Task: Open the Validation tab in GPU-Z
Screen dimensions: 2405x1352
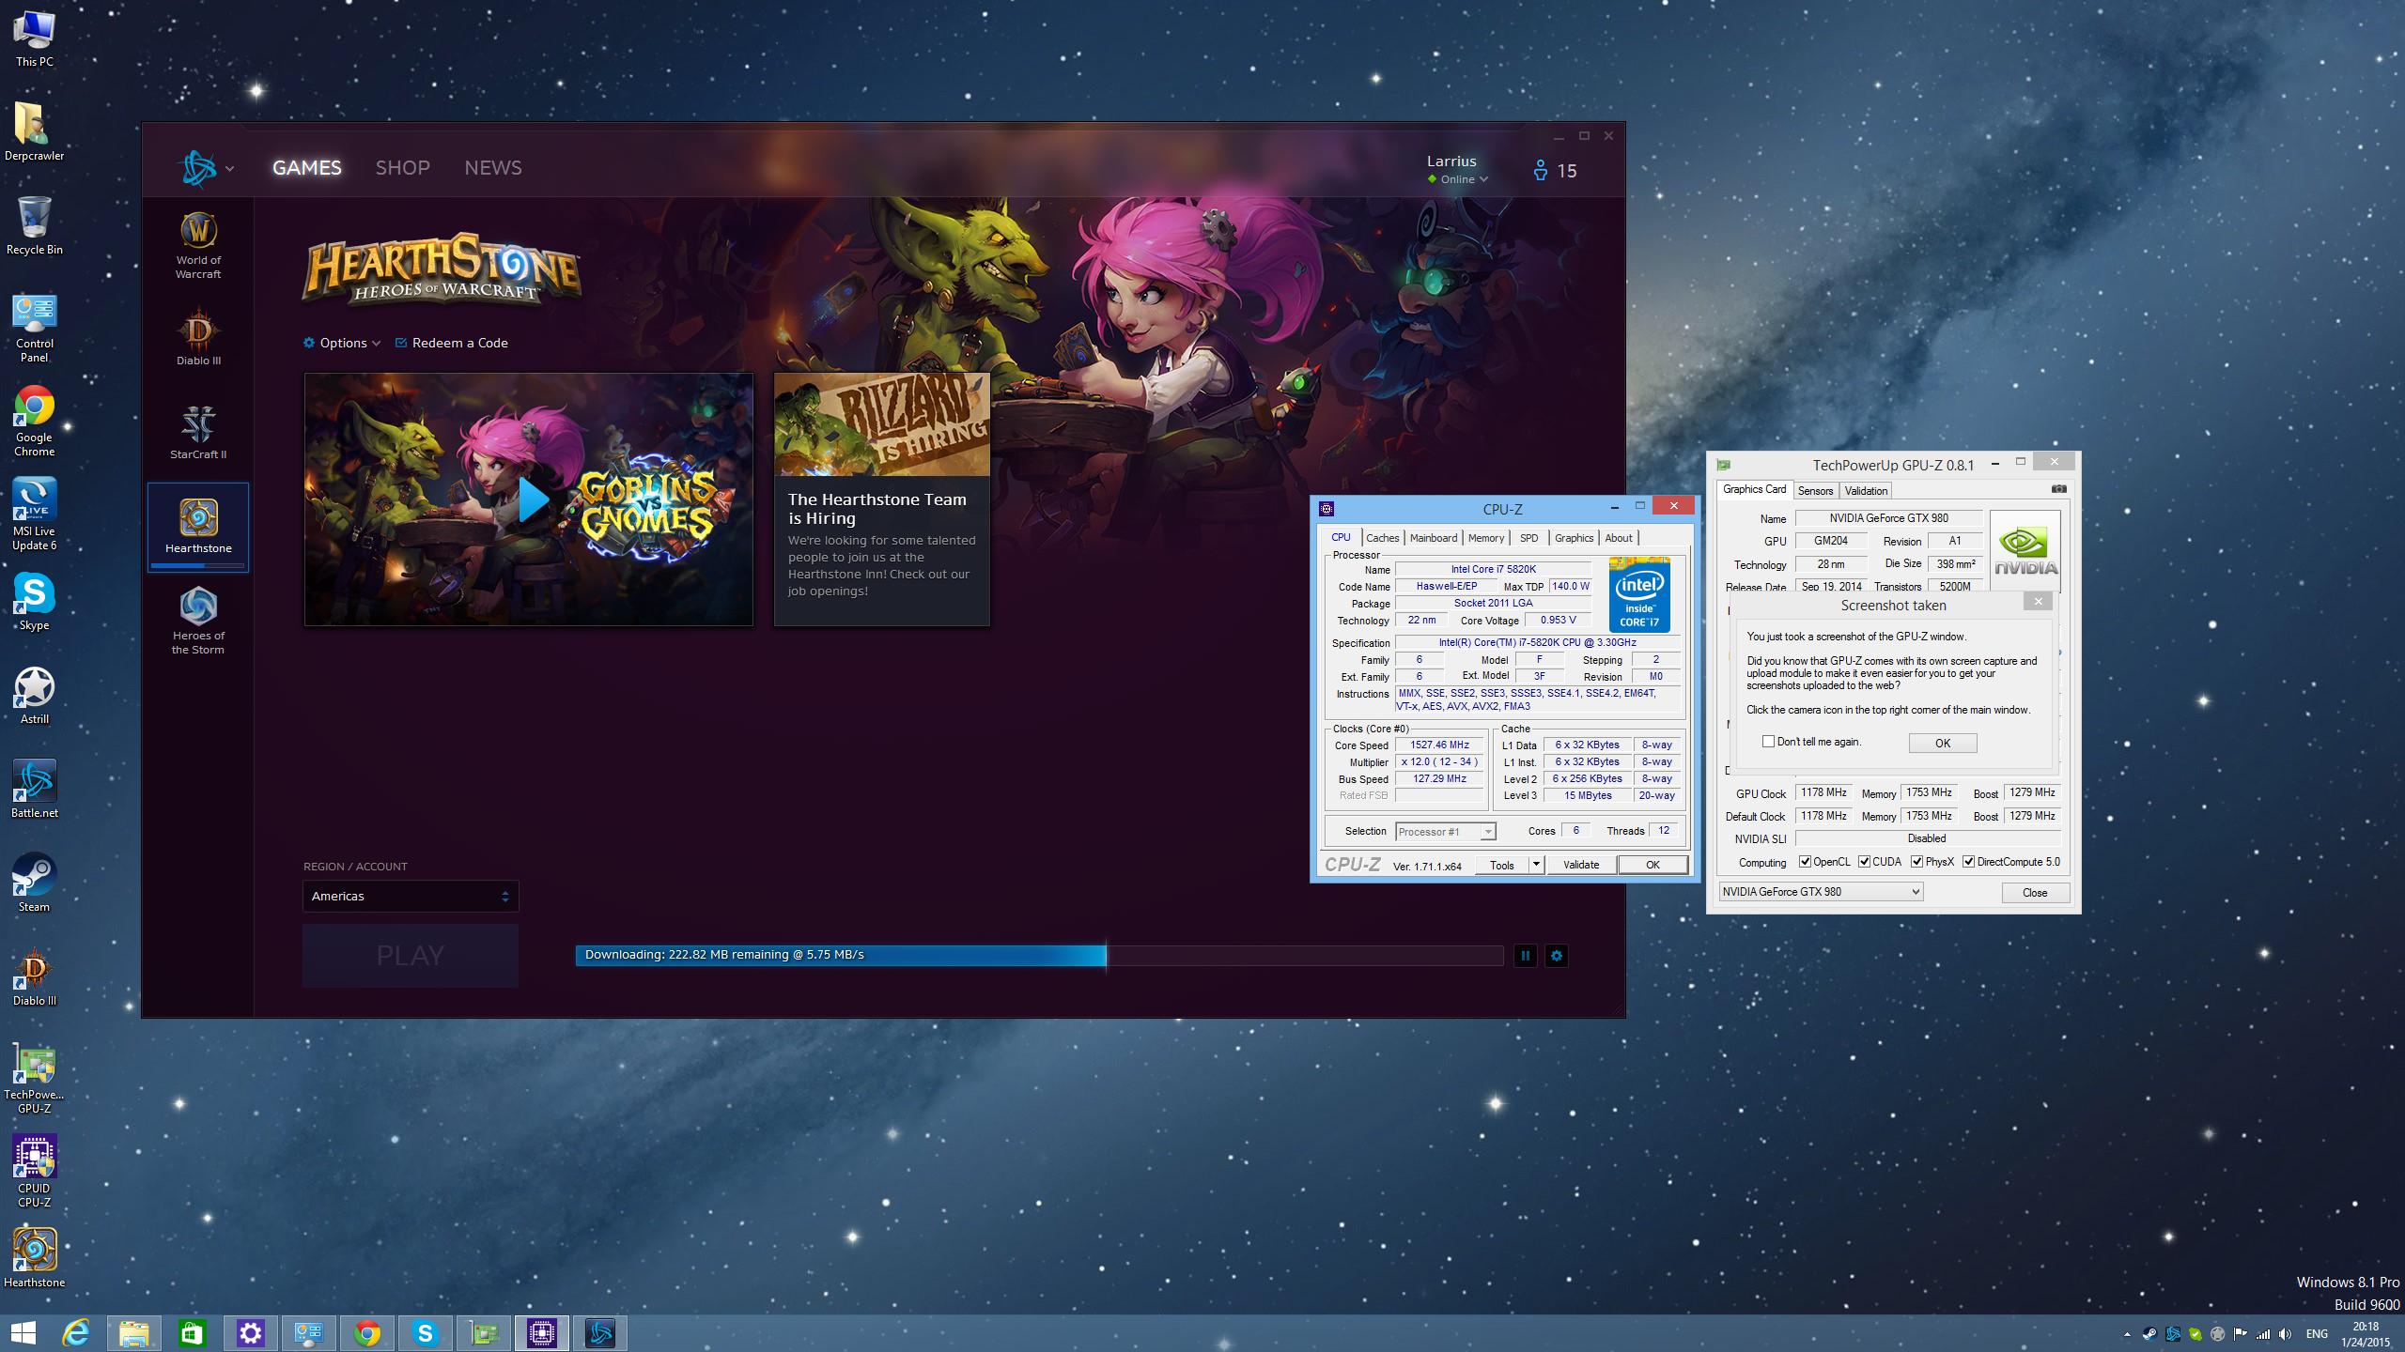Action: click(x=1866, y=491)
